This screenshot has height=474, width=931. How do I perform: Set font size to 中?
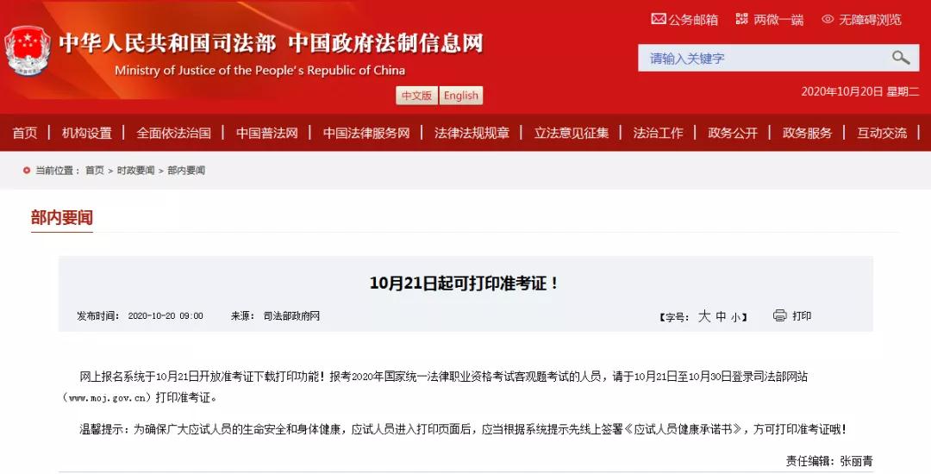(x=721, y=316)
